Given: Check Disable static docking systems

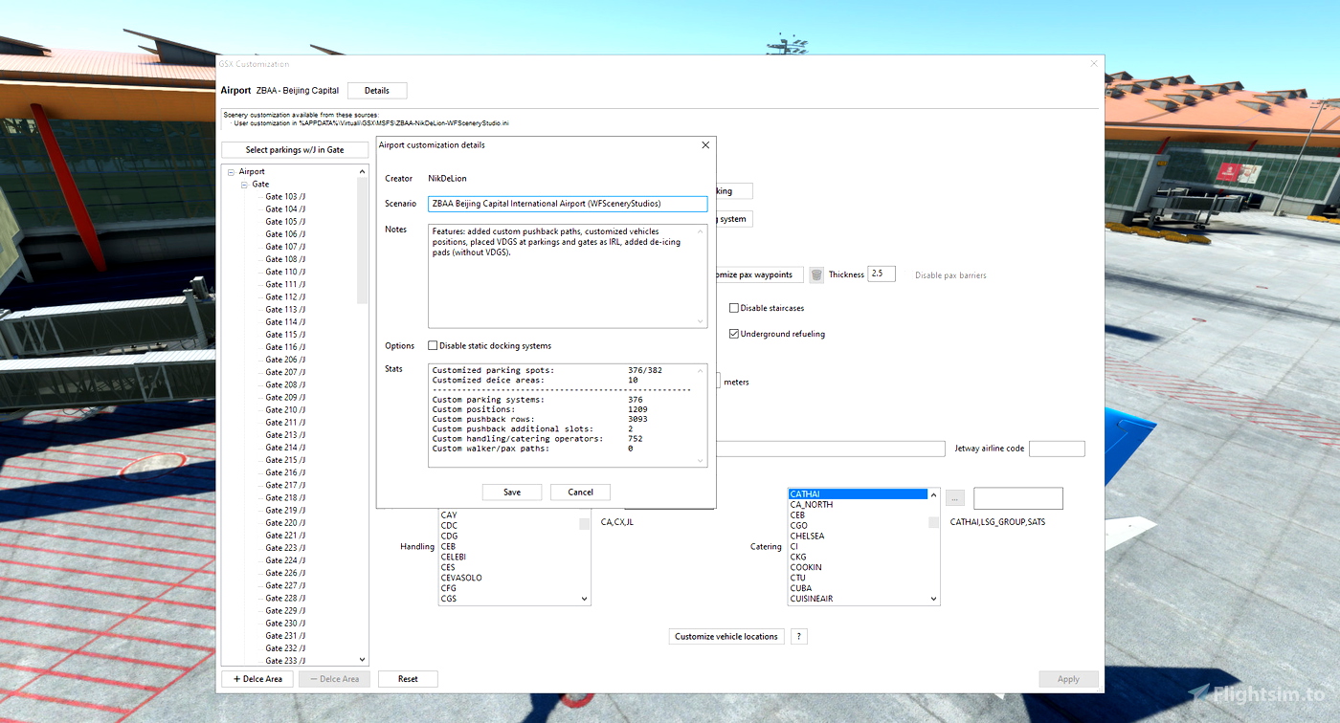Looking at the screenshot, I should point(433,345).
